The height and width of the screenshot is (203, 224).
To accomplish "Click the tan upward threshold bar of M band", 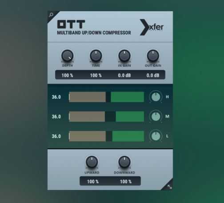I will pyautogui.click(x=87, y=116).
